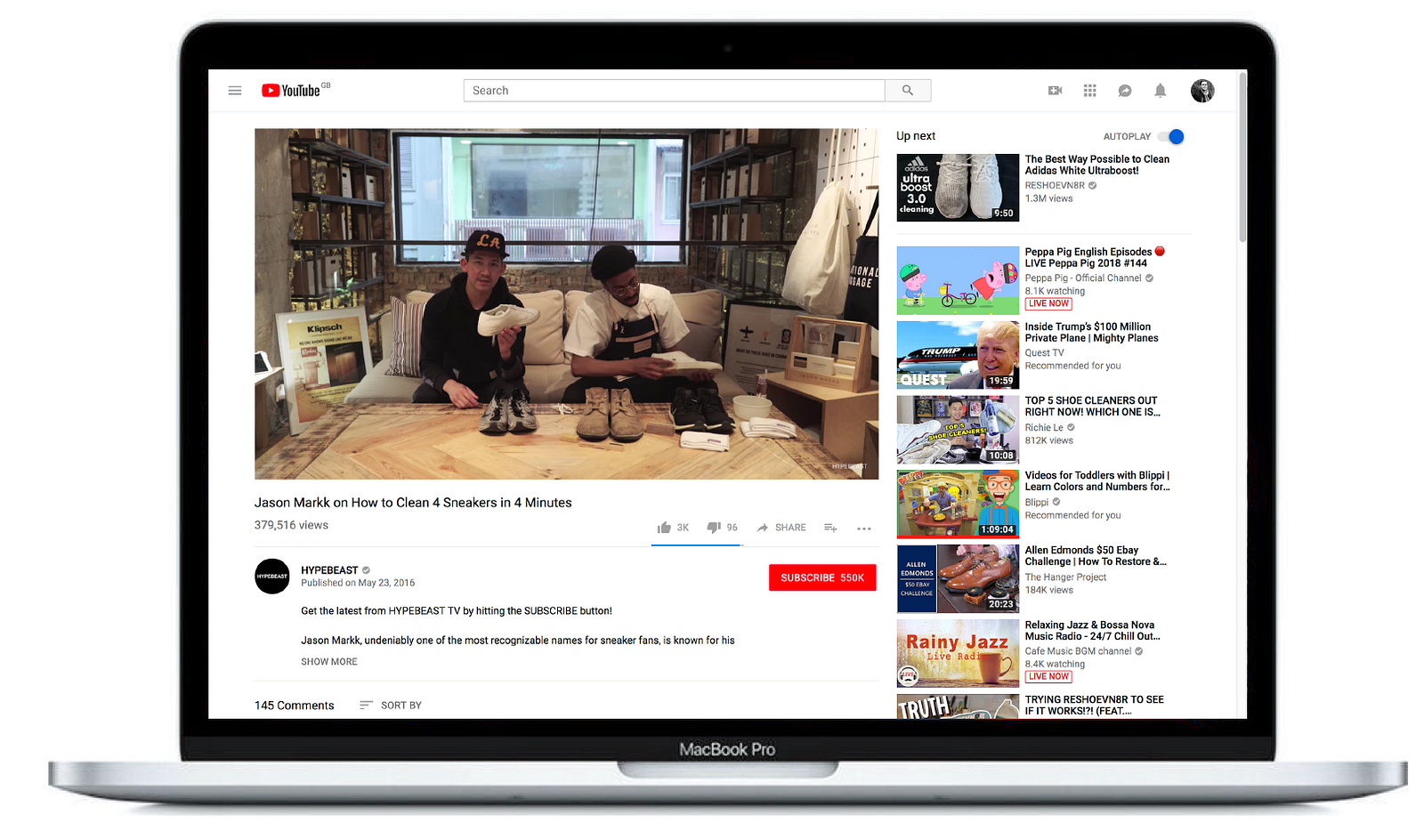Visit Peppa Pig - Official Channel
1424x839 pixels.
tap(1083, 278)
